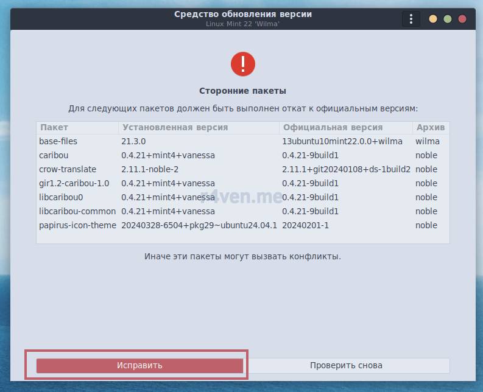Image resolution: width=483 pixels, height=392 pixels.
Task: Close window with the red circle button
Action: pos(462,19)
